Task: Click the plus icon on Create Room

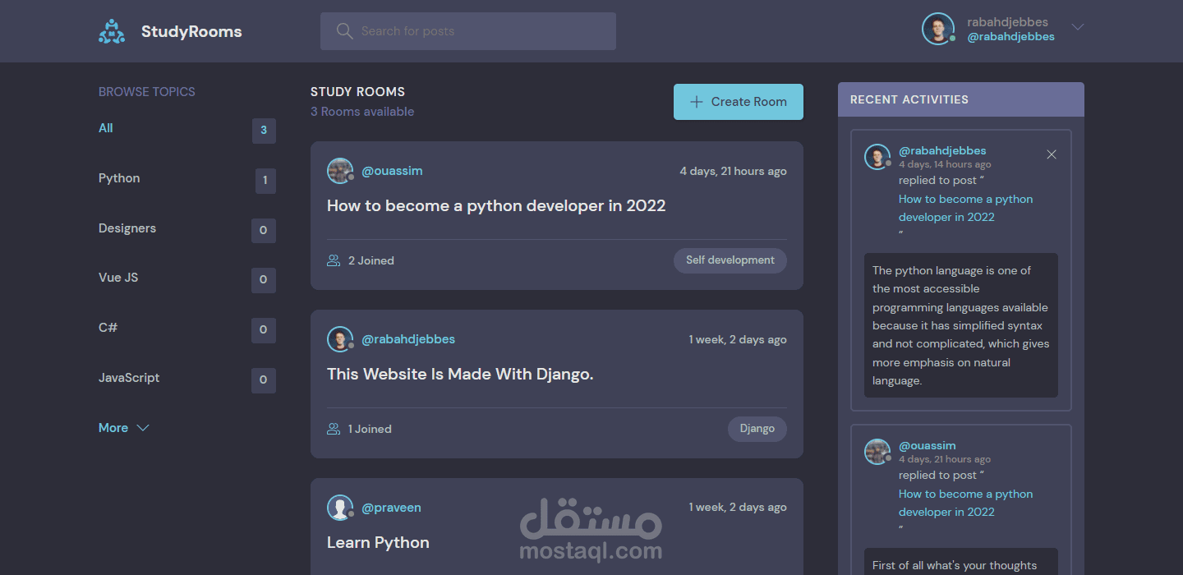Action: [697, 101]
